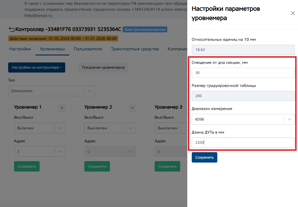Viewport: 298px width, 207px height.
Task: Open Уровнемер 1 small caret menu
Action: tap(62, 108)
